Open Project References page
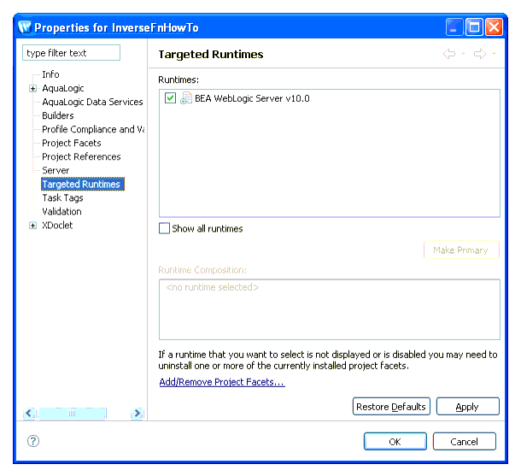This screenshot has width=521, height=476. click(81, 156)
